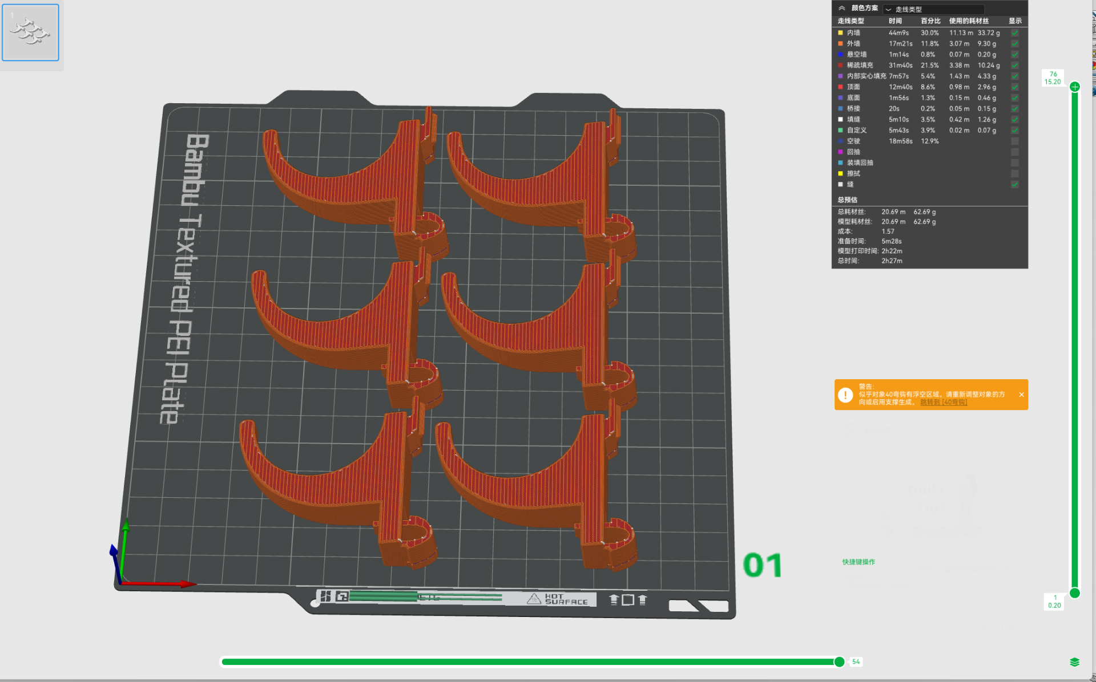This screenshot has height=682, width=1096.
Task: Toggle 缝 seam display checkbox
Action: click(1015, 185)
